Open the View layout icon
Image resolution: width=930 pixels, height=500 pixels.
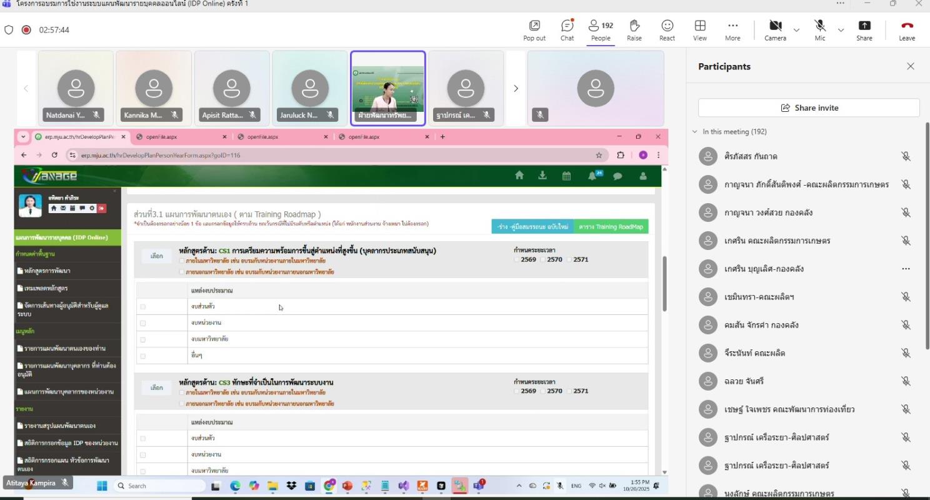(700, 29)
